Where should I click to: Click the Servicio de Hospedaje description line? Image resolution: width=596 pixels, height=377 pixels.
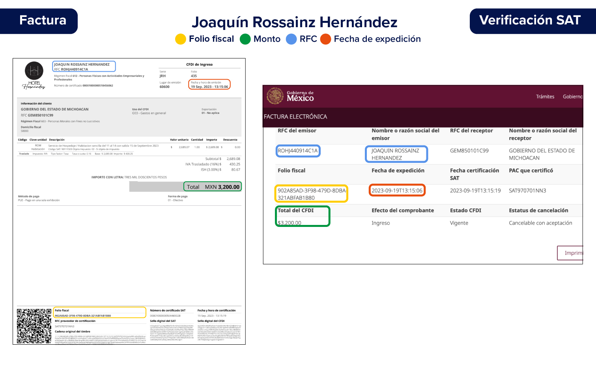pos(103,145)
